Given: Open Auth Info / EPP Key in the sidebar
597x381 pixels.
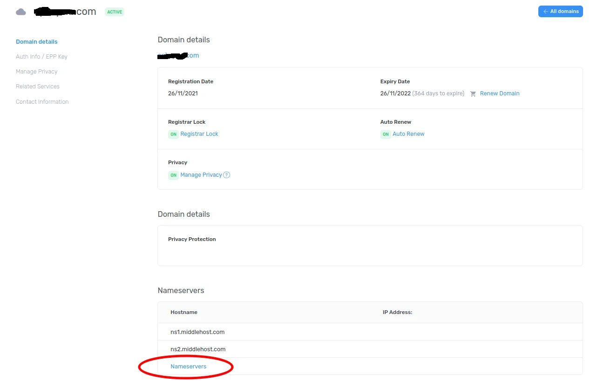Looking at the screenshot, I should (41, 56).
